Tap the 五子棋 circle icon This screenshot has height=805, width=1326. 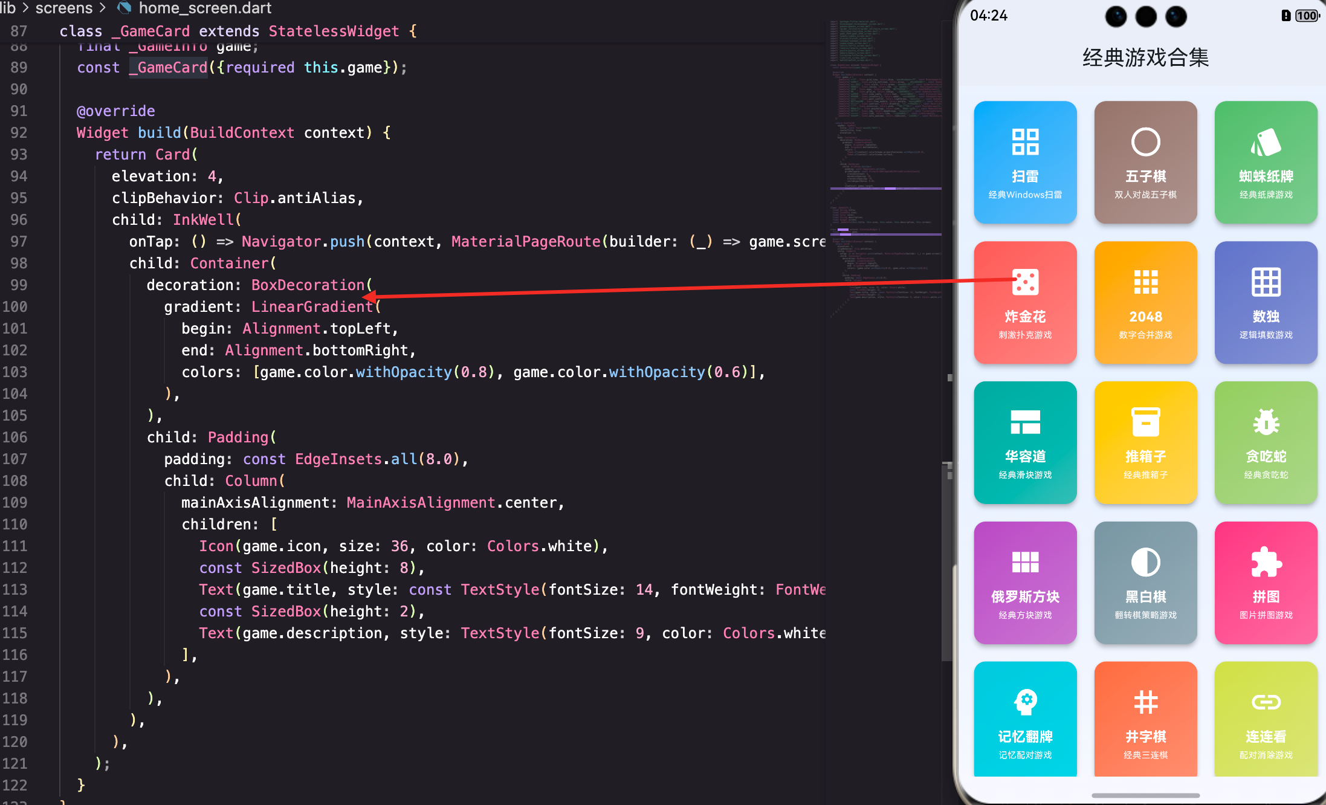click(1145, 142)
